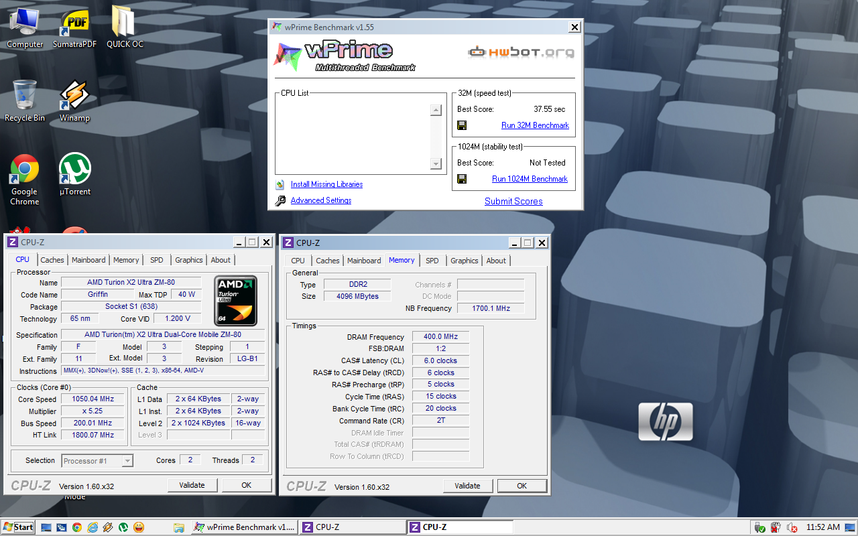Click the Install Missing Libraries link
Image resolution: width=858 pixels, height=536 pixels.
point(326,184)
